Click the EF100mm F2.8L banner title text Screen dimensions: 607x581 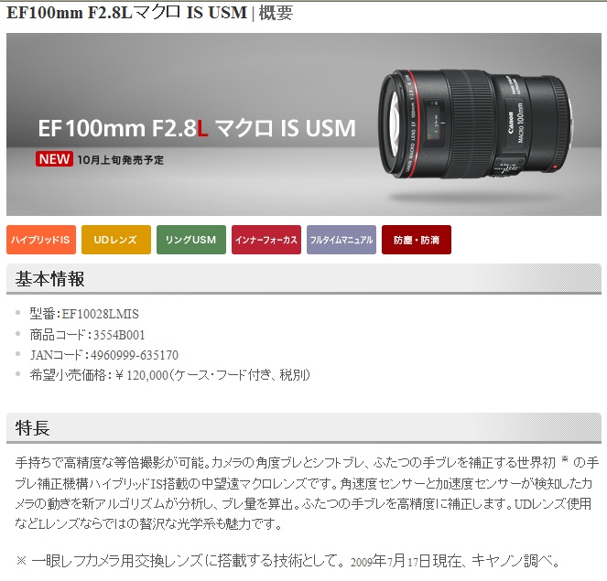coord(197,128)
